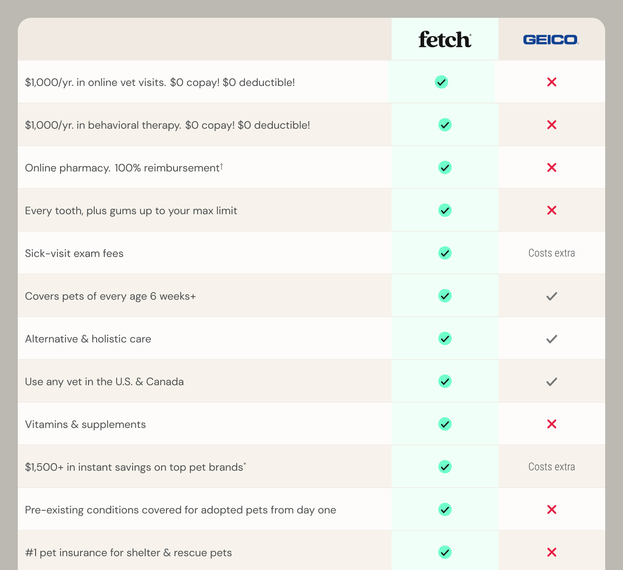The width and height of the screenshot is (623, 570).
Task: Click 'Alternative & holistic care' label
Action: (x=88, y=339)
